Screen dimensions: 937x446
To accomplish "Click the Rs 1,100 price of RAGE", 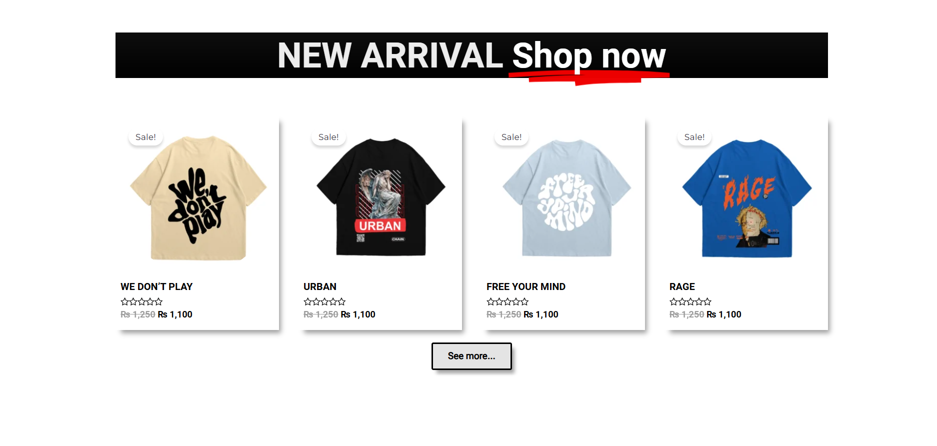I will point(724,314).
